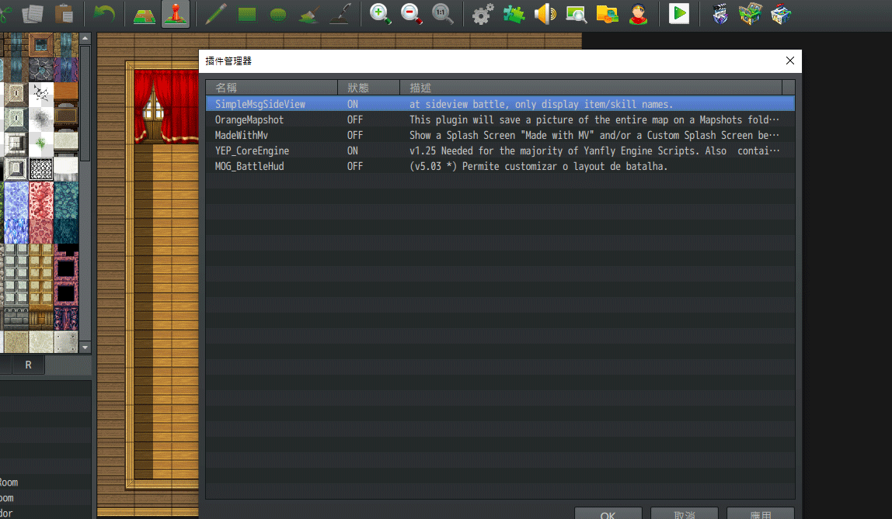The width and height of the screenshot is (892, 519).
Task: Click the 取消 cancel button
Action: coord(685,514)
